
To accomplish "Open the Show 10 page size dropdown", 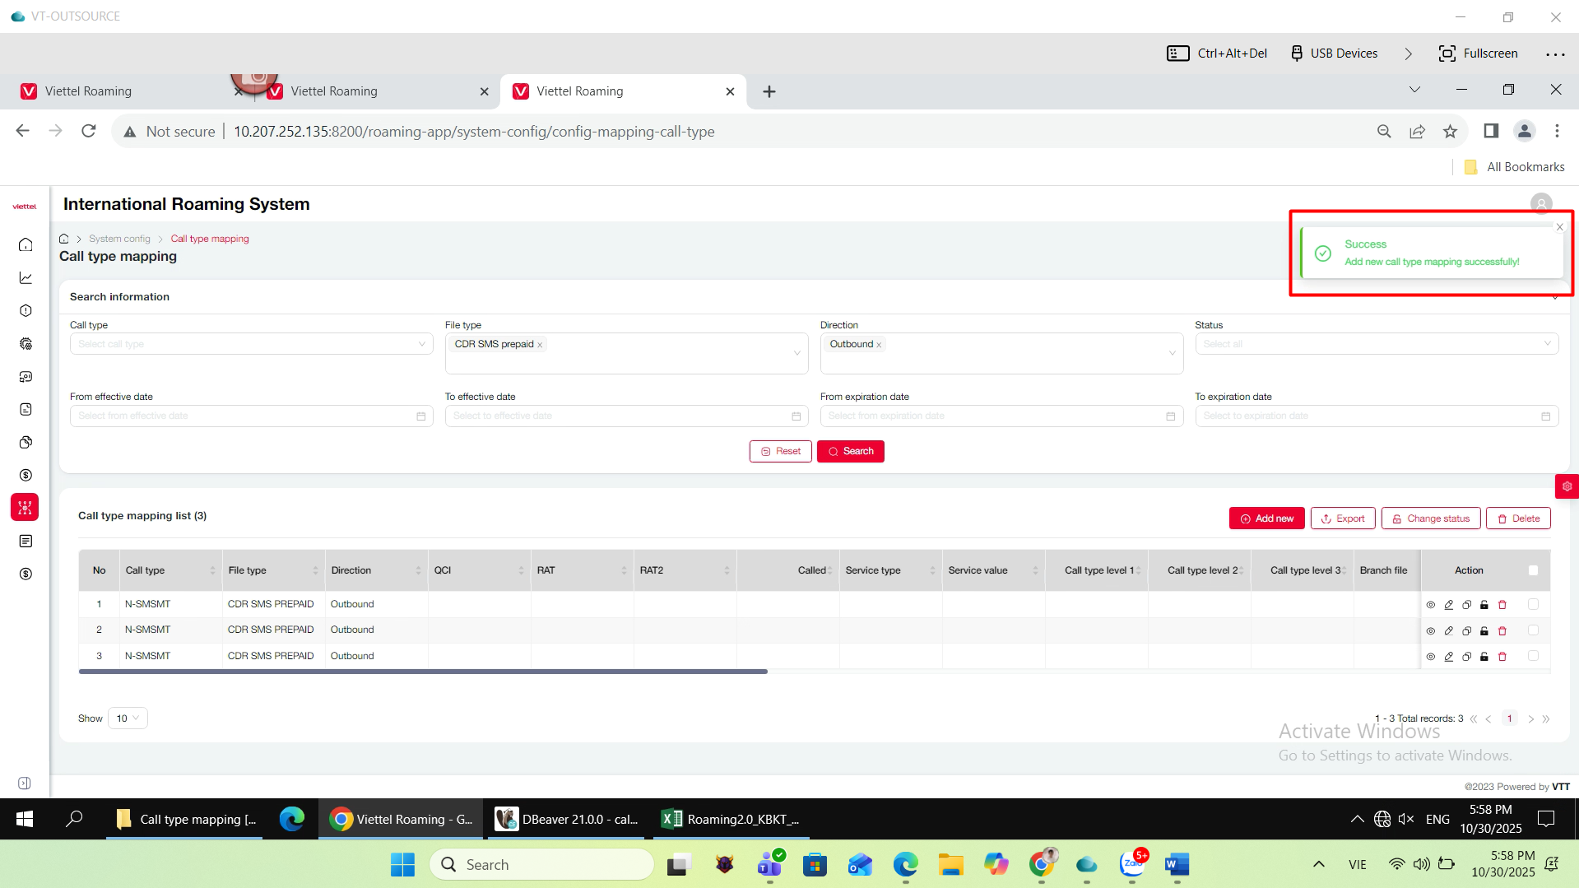I will click(128, 718).
